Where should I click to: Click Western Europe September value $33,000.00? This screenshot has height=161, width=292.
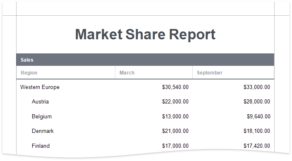click(x=257, y=87)
